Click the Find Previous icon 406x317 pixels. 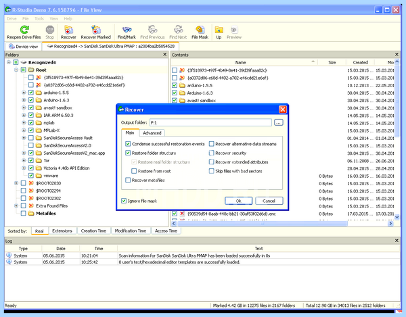click(x=152, y=30)
